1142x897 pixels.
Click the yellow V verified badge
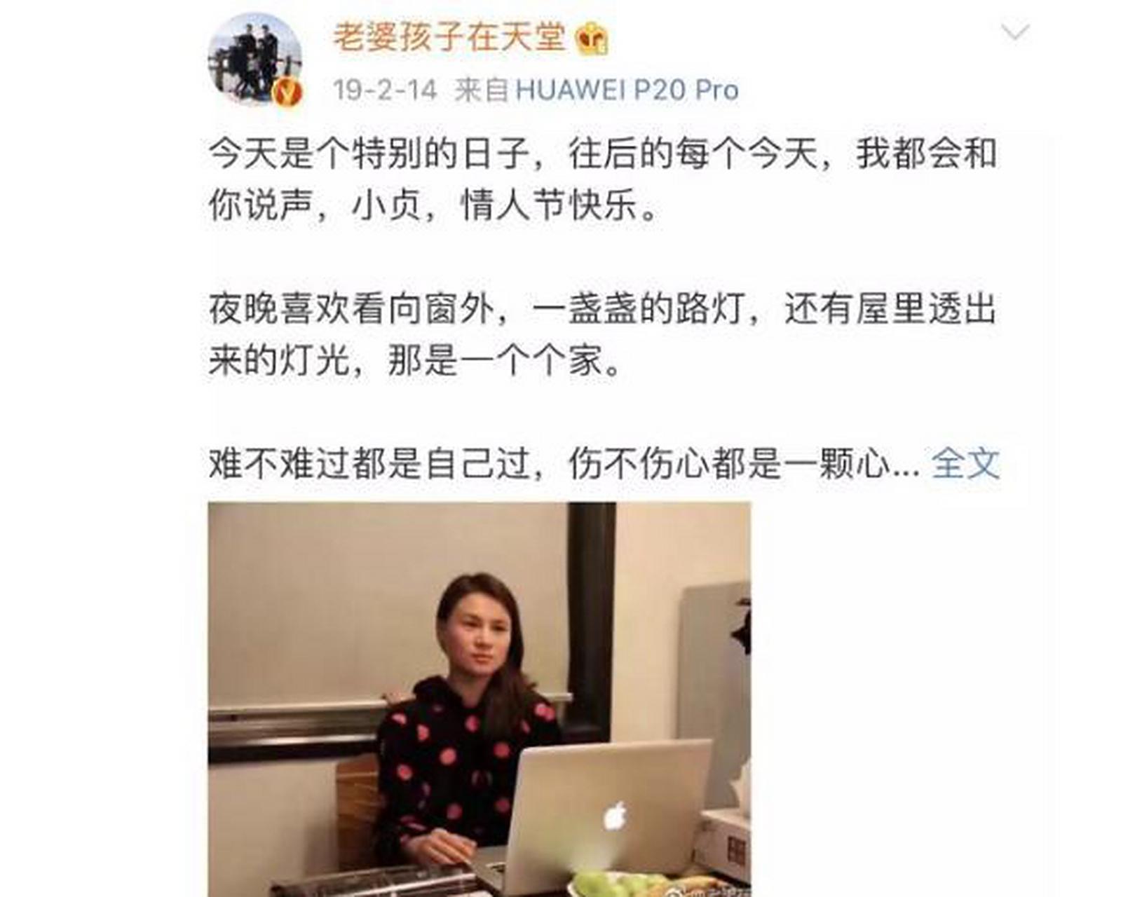click(x=287, y=92)
